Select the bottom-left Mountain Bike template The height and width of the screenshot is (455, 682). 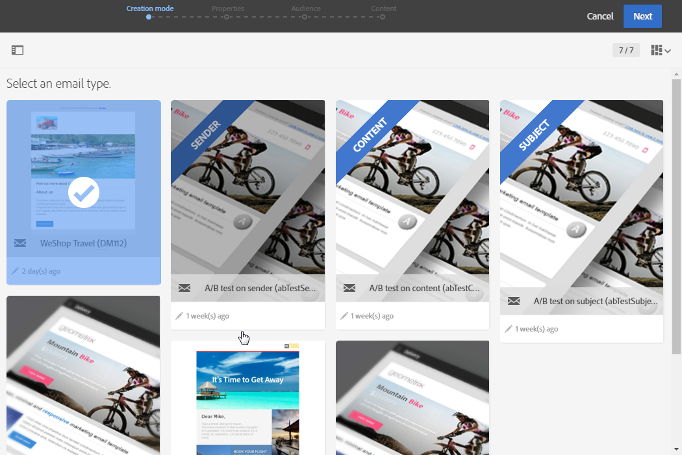tap(83, 375)
